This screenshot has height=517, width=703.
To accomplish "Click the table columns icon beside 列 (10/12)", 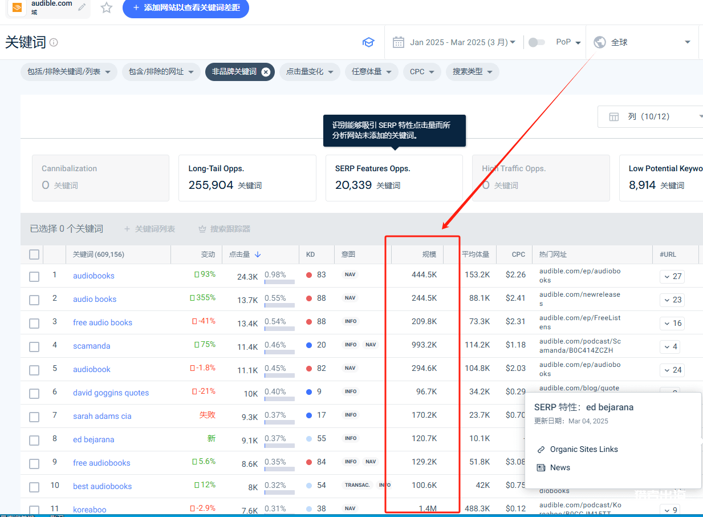I will [x=614, y=116].
